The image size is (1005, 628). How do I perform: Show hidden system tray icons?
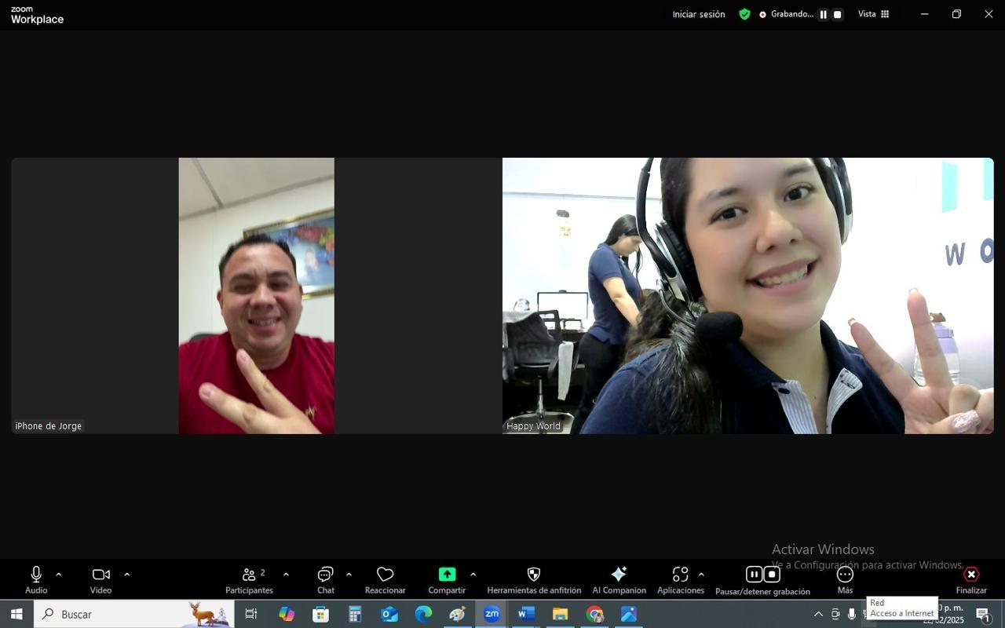[818, 614]
